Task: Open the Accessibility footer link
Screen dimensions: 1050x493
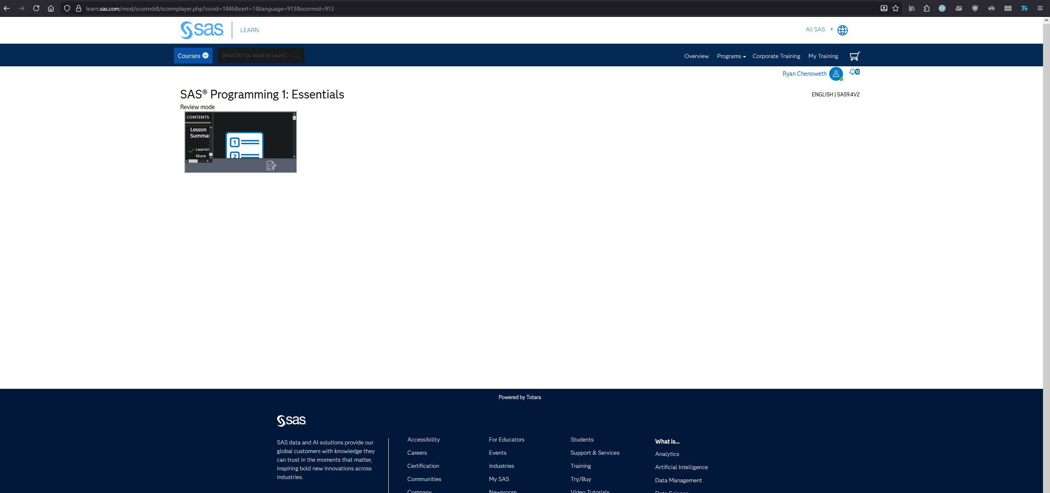Action: pos(423,439)
